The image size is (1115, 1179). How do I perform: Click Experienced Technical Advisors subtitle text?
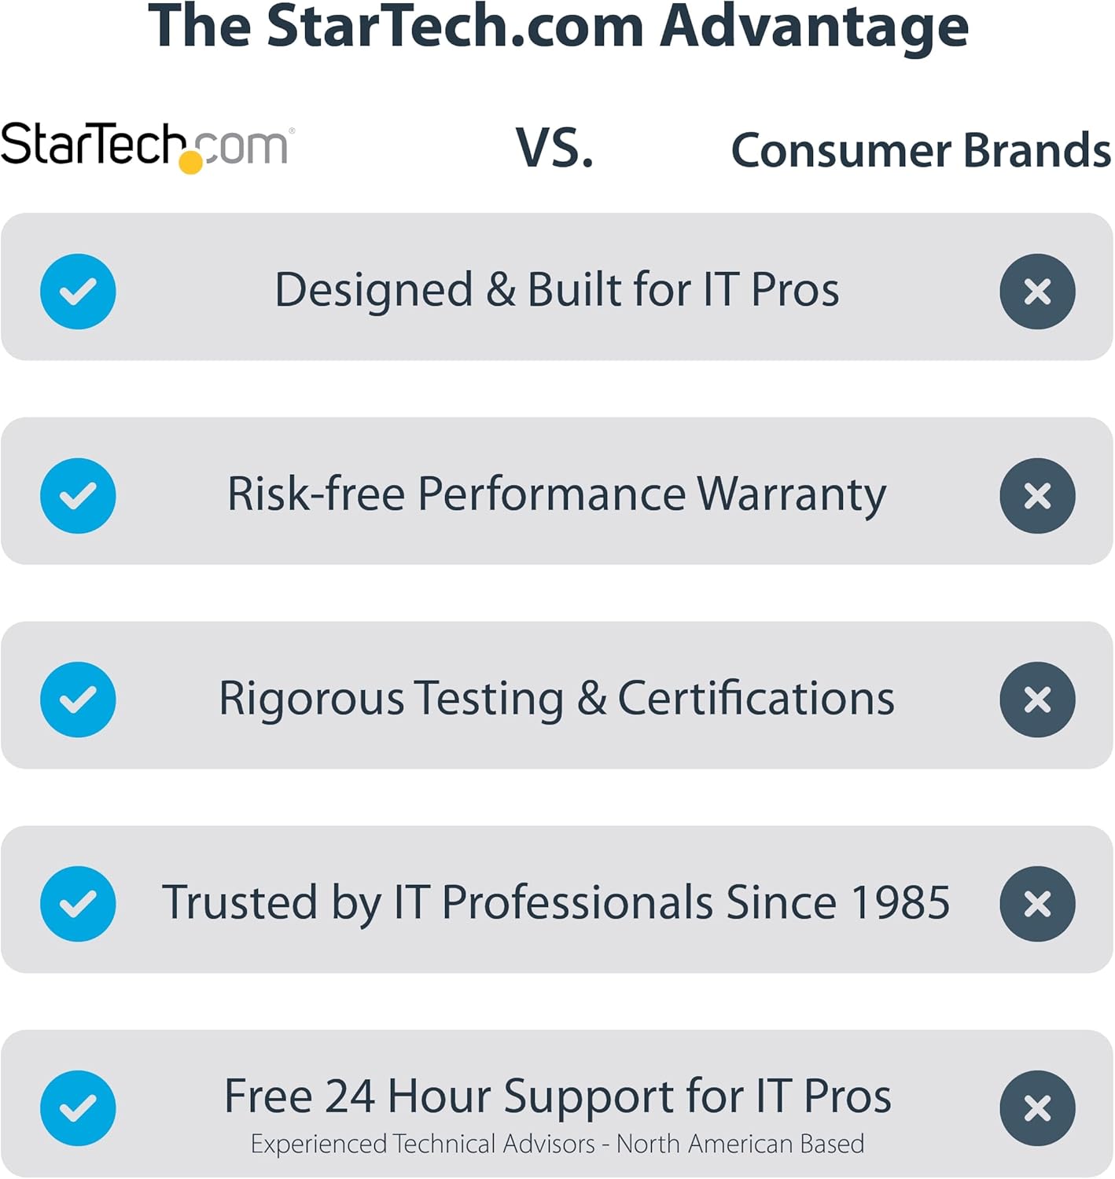pos(557,1144)
